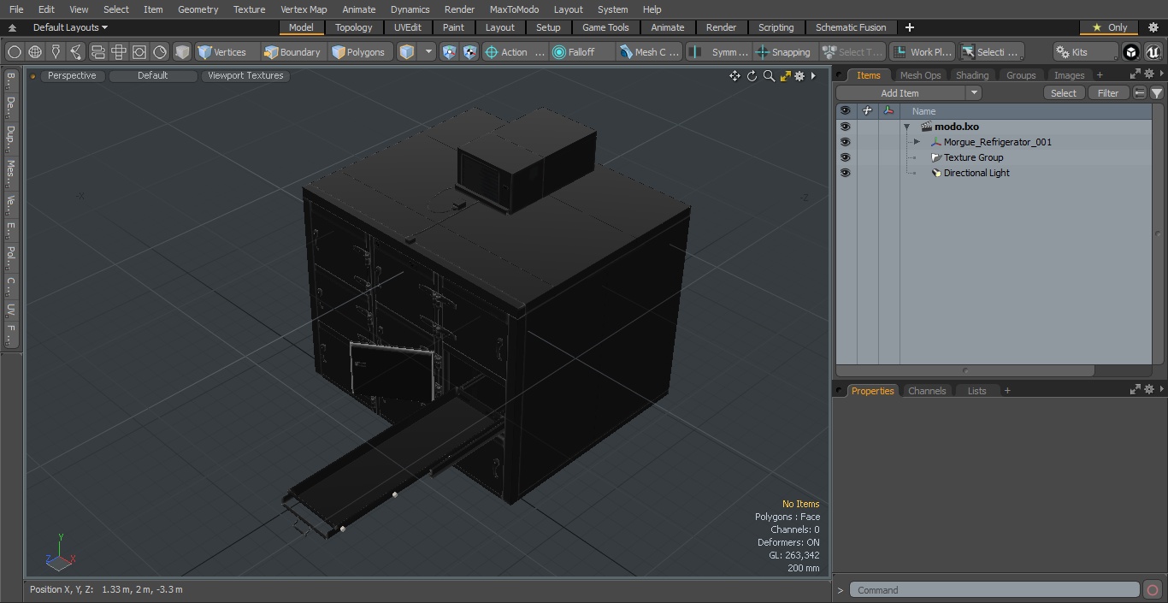The width and height of the screenshot is (1168, 603).
Task: Change the Perspective view type
Action: [72, 75]
